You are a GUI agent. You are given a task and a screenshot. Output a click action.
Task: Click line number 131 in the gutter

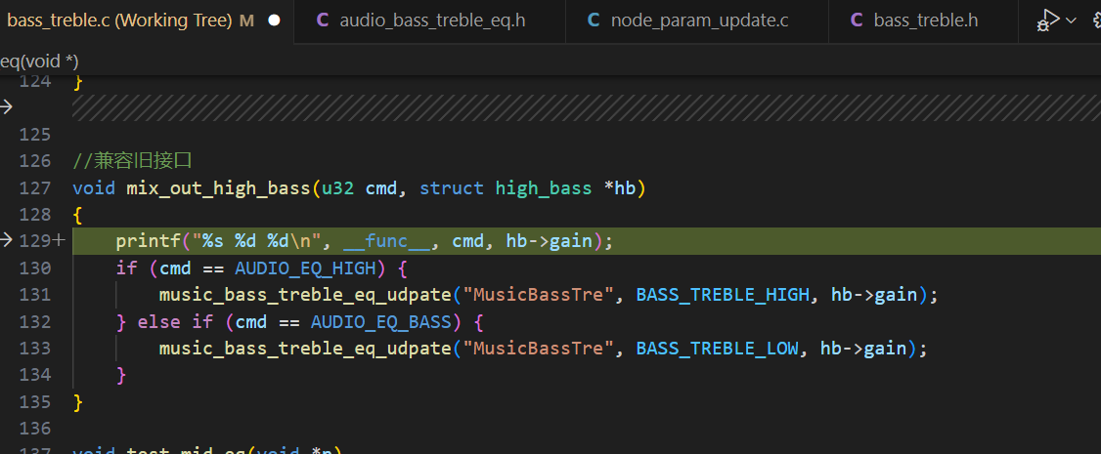click(35, 294)
